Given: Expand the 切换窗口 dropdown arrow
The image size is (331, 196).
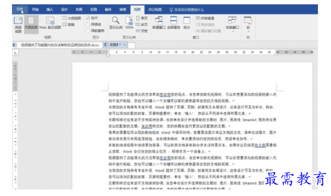Looking at the screenshot, I should pos(233,32).
